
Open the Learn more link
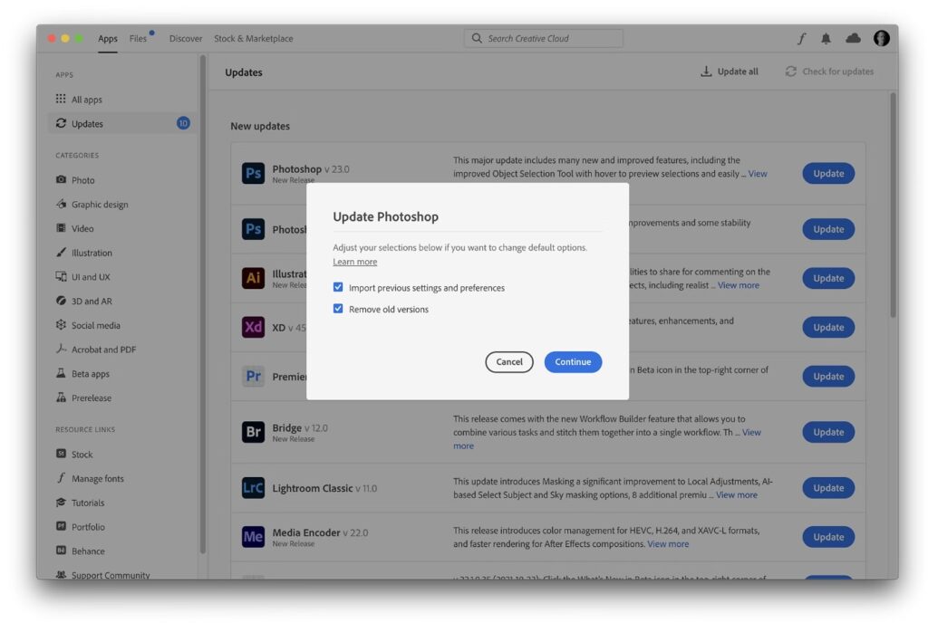click(354, 262)
